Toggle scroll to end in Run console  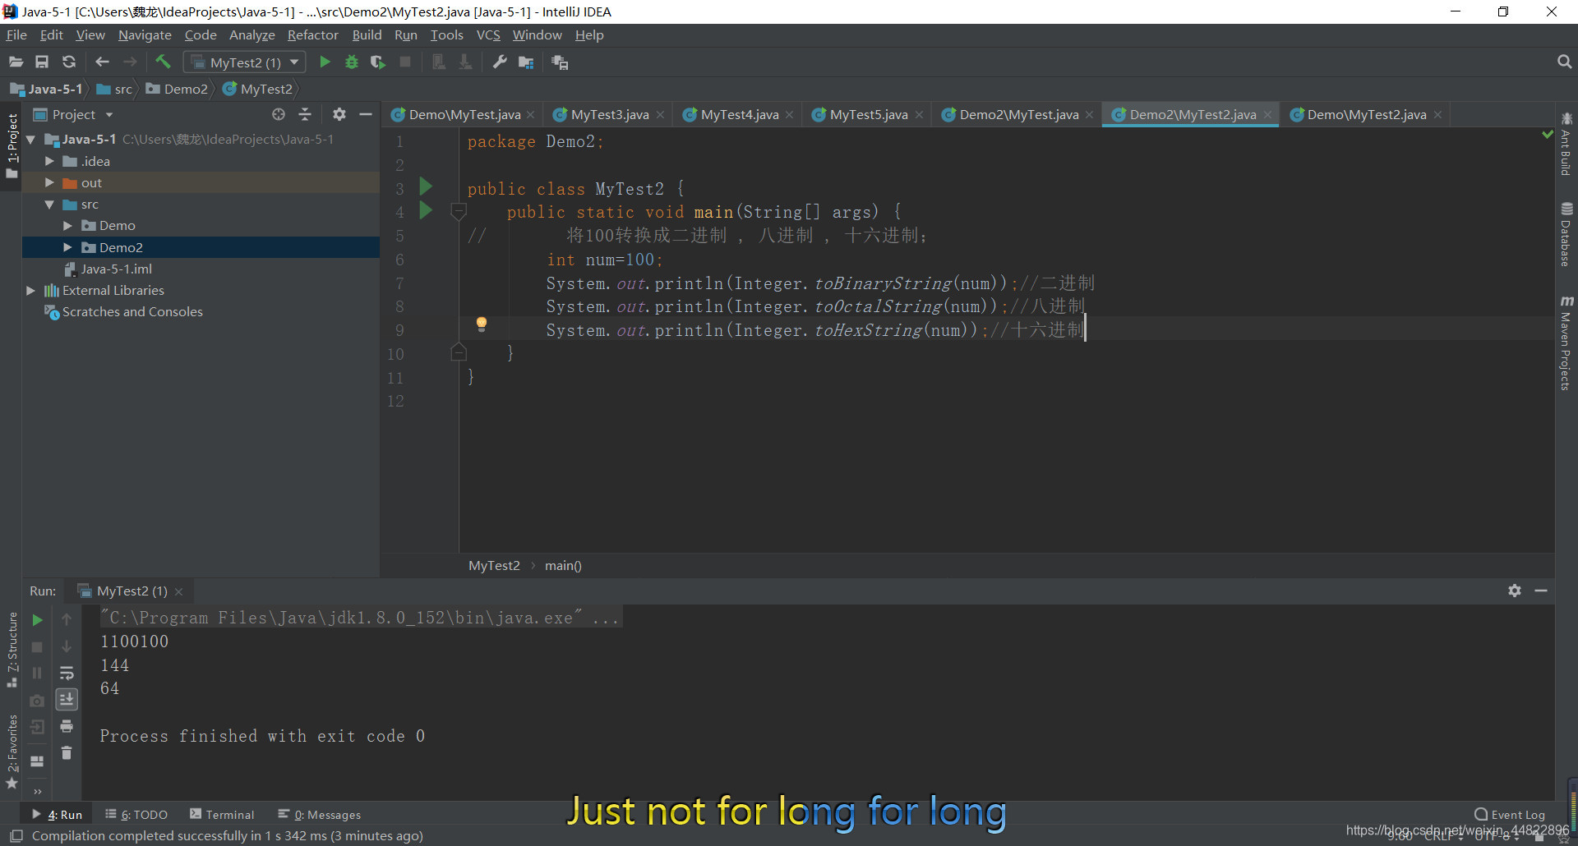67,699
